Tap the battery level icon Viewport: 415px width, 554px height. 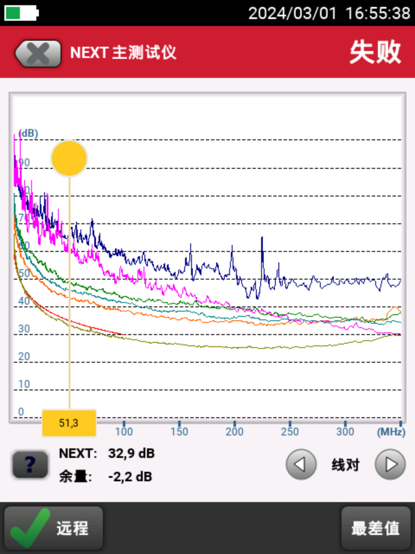tap(21, 13)
